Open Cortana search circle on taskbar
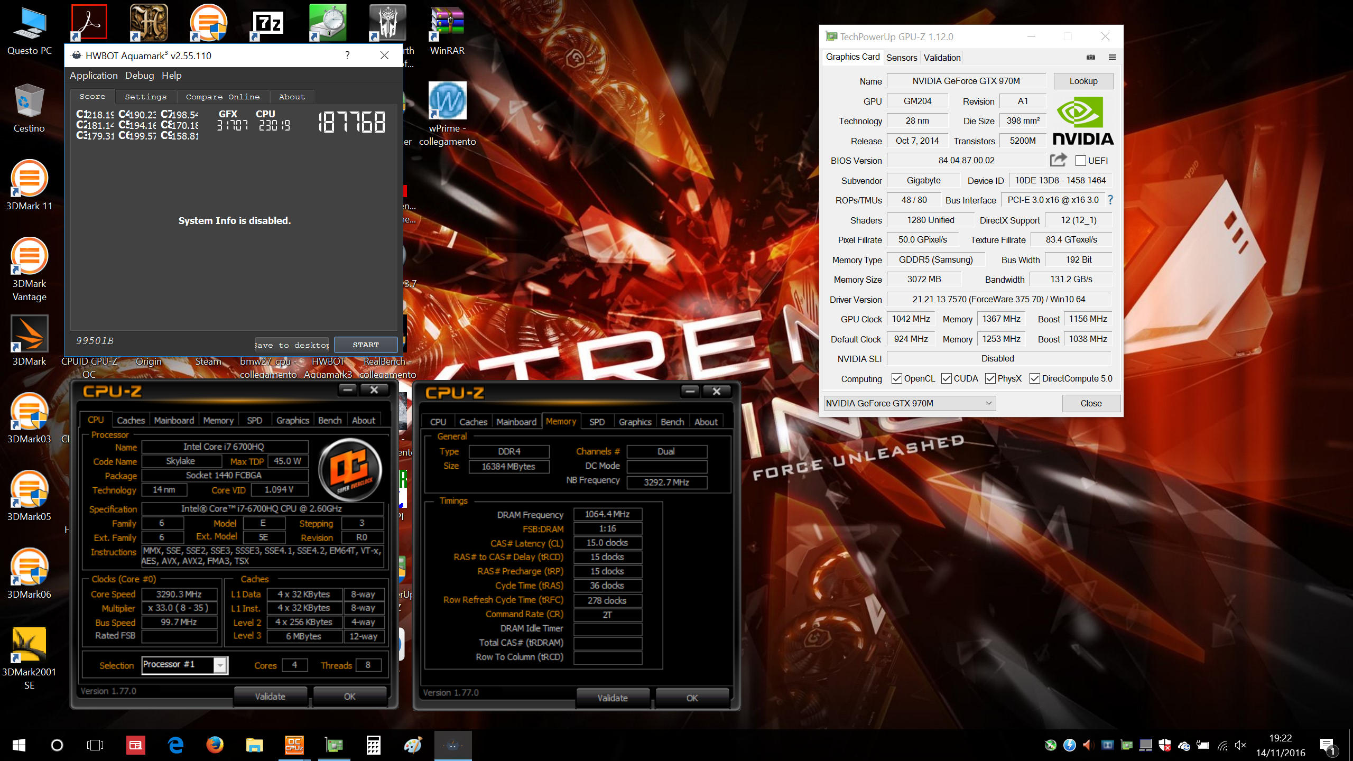This screenshot has width=1353, height=761. point(57,745)
